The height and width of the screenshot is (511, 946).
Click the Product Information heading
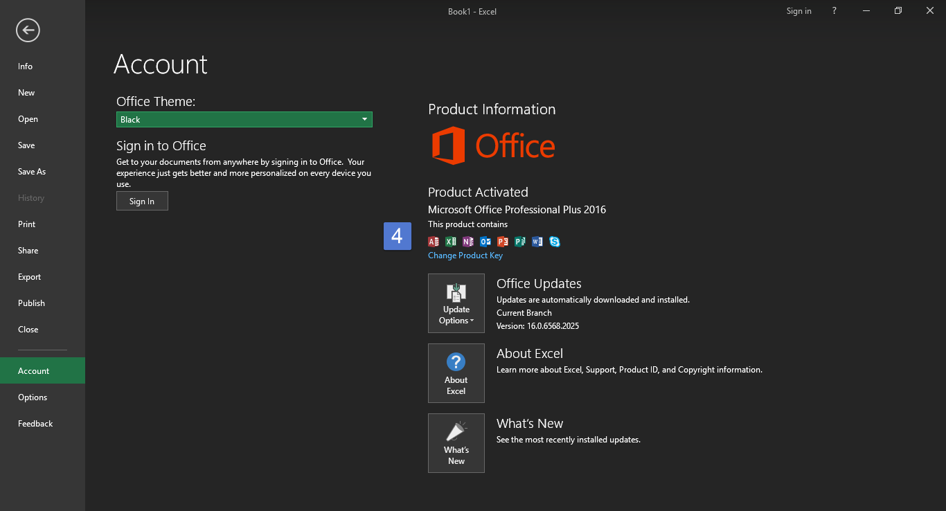click(x=492, y=109)
